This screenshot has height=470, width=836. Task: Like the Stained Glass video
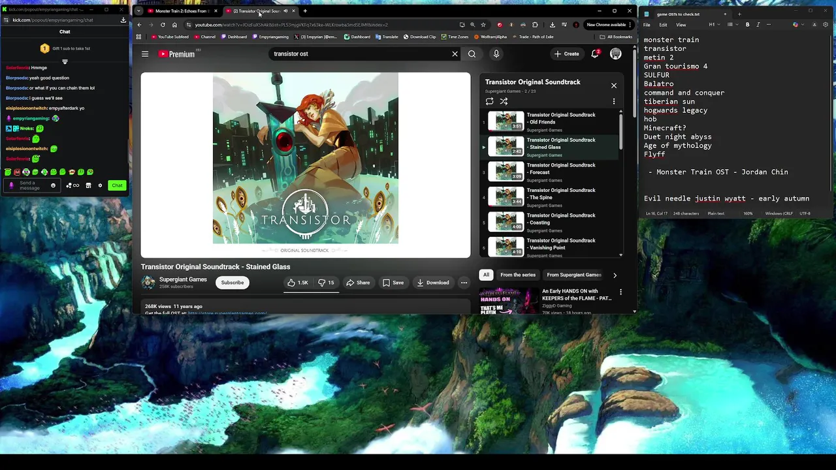point(297,283)
